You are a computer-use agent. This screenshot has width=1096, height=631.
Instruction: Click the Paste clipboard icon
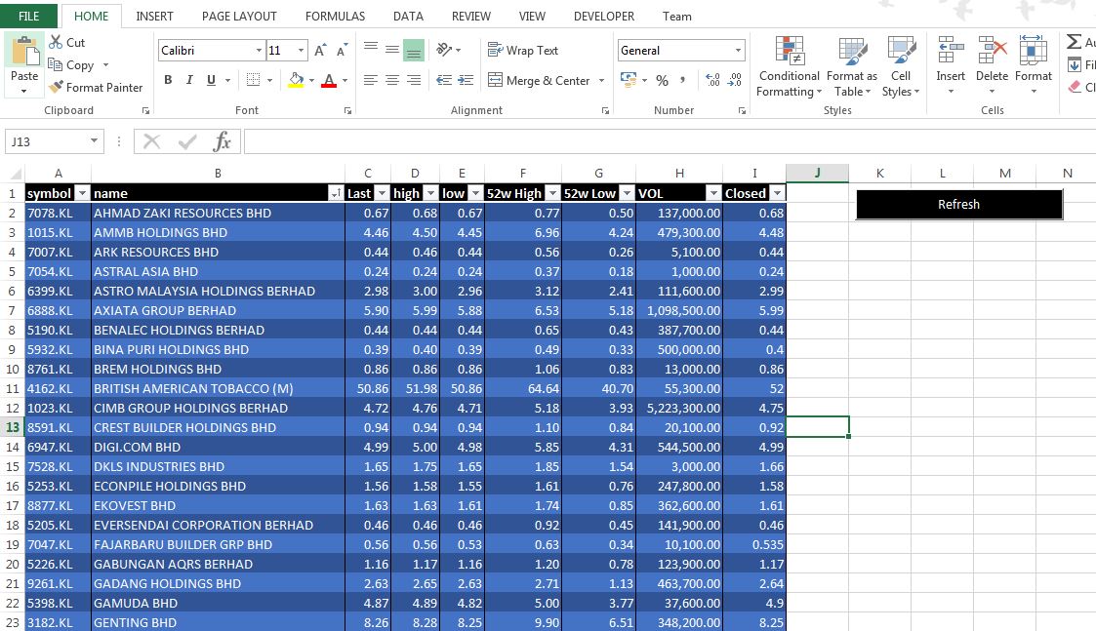point(24,51)
